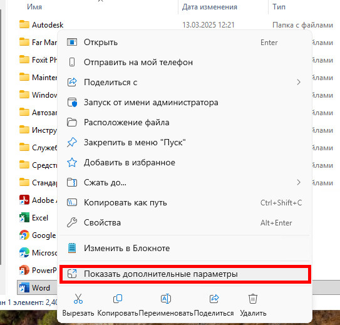This screenshot has width=340, height=325.
Task: Click the Delete (Удалить) trash icon
Action: 253,299
